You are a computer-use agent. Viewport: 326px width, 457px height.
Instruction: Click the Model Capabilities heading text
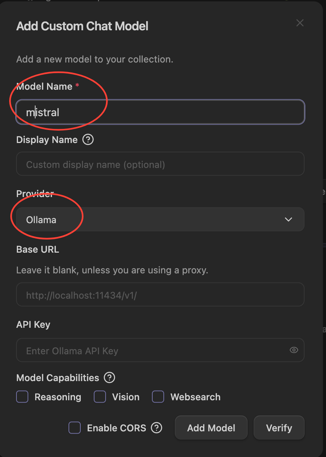coord(57,378)
